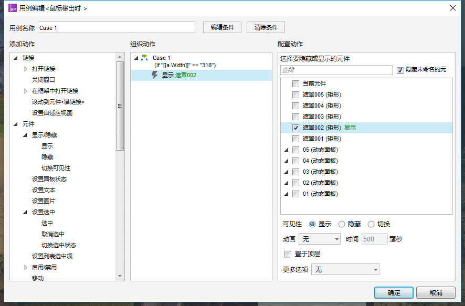
Task: Add the 移动 action
Action: 38,278
